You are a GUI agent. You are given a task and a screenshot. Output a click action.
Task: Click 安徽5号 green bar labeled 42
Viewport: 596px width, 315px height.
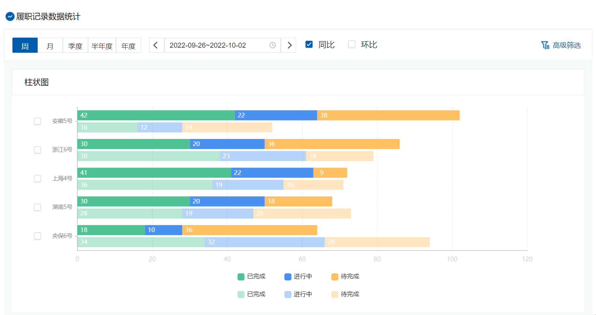[x=156, y=115]
